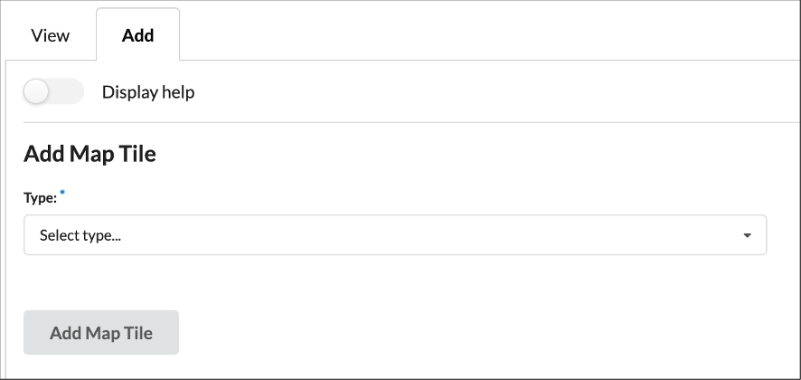Turn on Display help switch
The height and width of the screenshot is (380, 801).
(x=53, y=91)
